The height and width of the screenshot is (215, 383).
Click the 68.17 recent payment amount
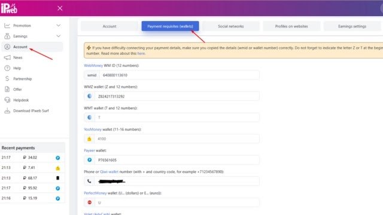(x=30, y=178)
